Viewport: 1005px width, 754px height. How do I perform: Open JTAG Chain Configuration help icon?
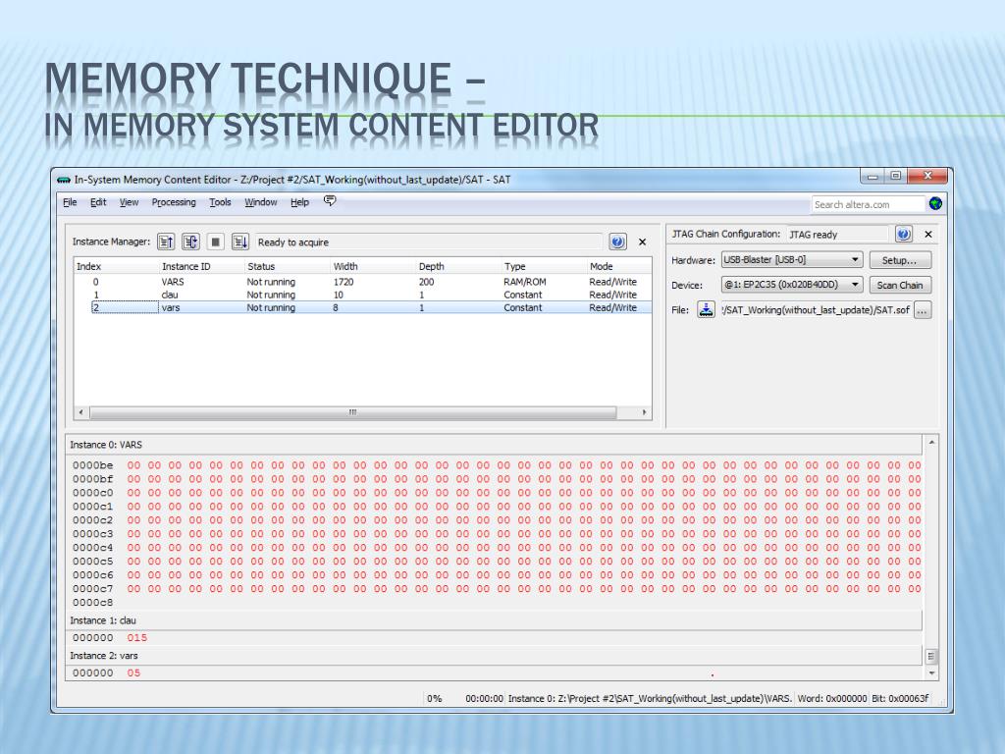coord(904,234)
